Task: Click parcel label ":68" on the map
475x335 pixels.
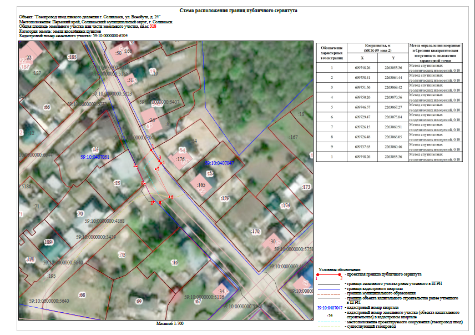Action: point(82,294)
